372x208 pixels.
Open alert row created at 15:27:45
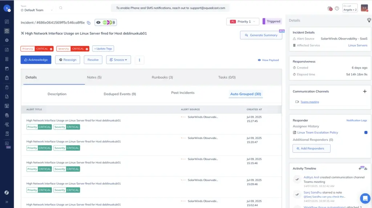pyautogui.click(x=151, y=124)
